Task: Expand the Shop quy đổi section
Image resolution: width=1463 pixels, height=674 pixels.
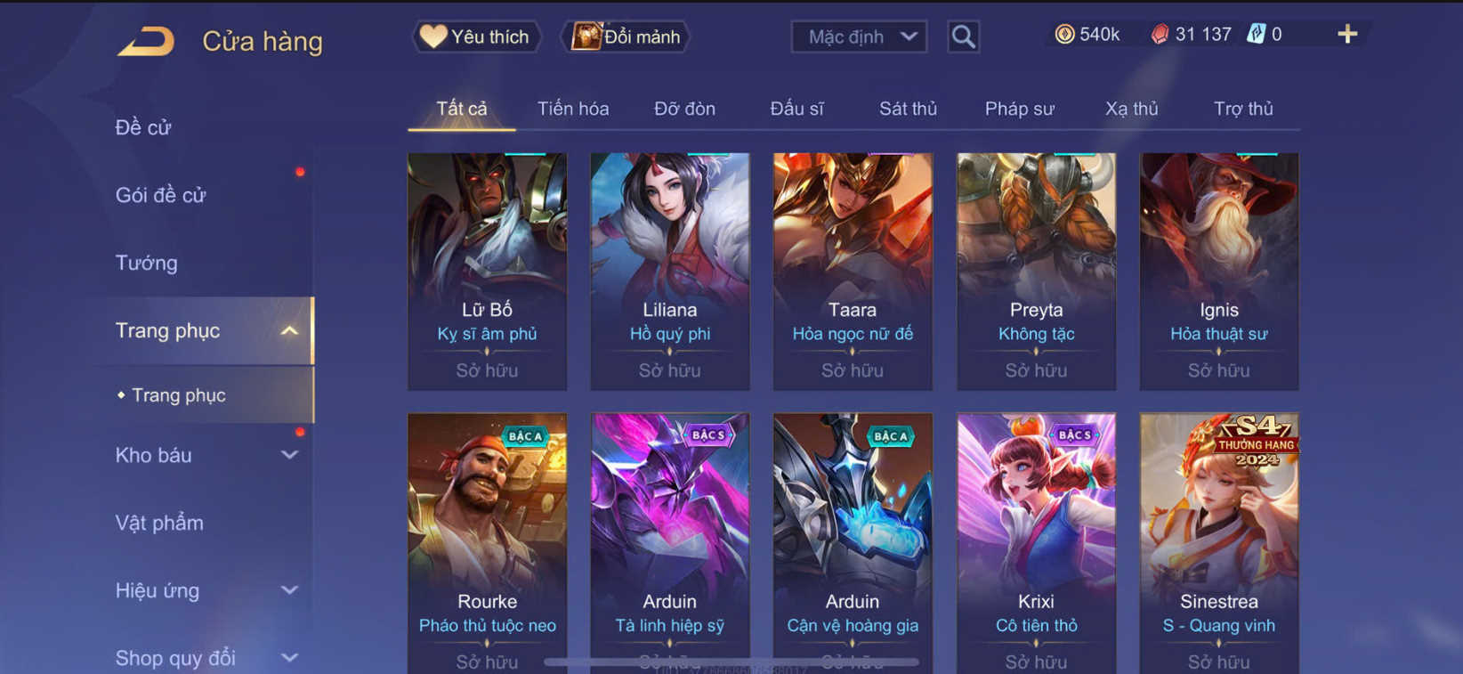Action: coord(289,658)
